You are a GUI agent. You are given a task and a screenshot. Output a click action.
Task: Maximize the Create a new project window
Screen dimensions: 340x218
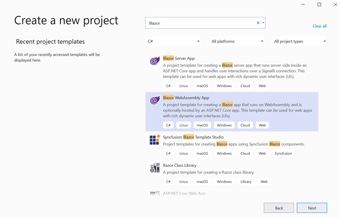320,4
